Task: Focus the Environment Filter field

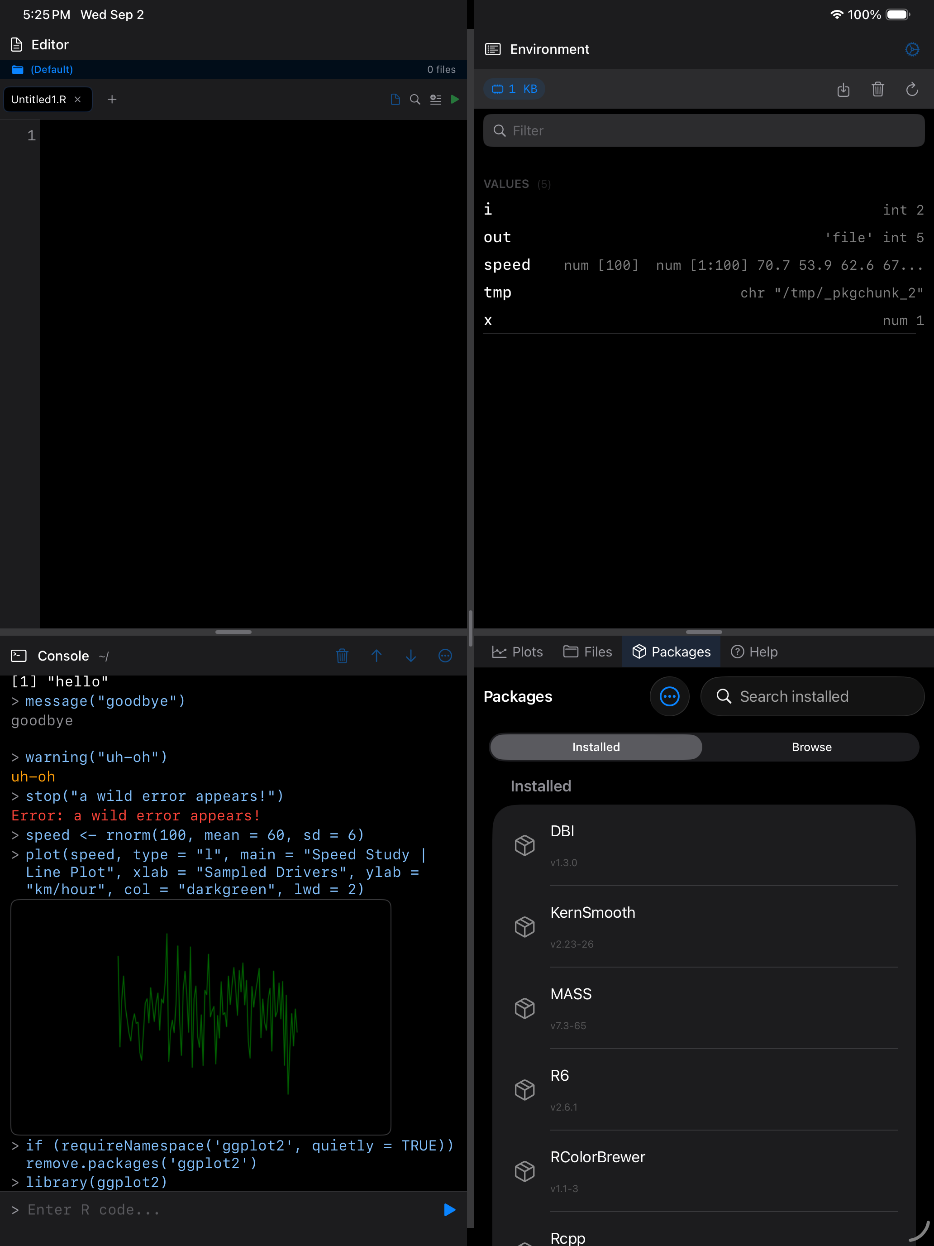Action: pos(704,131)
